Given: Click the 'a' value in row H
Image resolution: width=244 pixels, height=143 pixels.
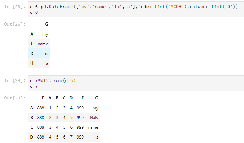Looking at the screenshot, I should [x=47, y=63].
